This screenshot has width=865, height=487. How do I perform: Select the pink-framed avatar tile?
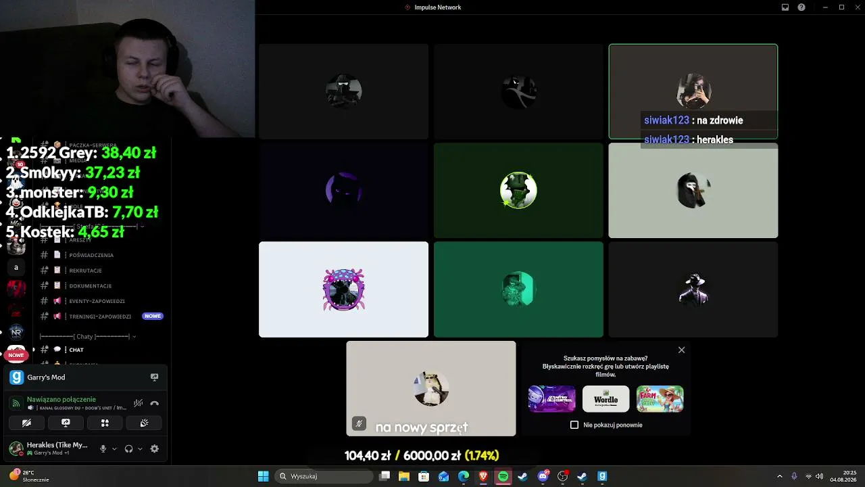pyautogui.click(x=343, y=289)
